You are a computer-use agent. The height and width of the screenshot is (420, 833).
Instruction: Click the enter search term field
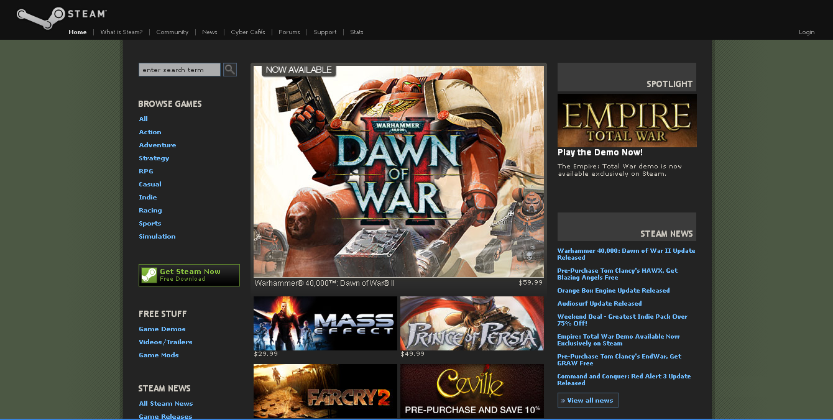pyautogui.click(x=180, y=70)
